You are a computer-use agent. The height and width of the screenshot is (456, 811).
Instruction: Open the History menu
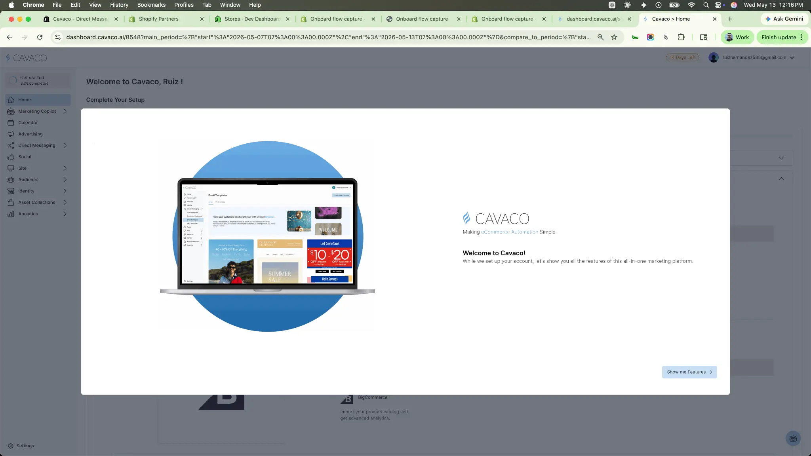point(119,5)
